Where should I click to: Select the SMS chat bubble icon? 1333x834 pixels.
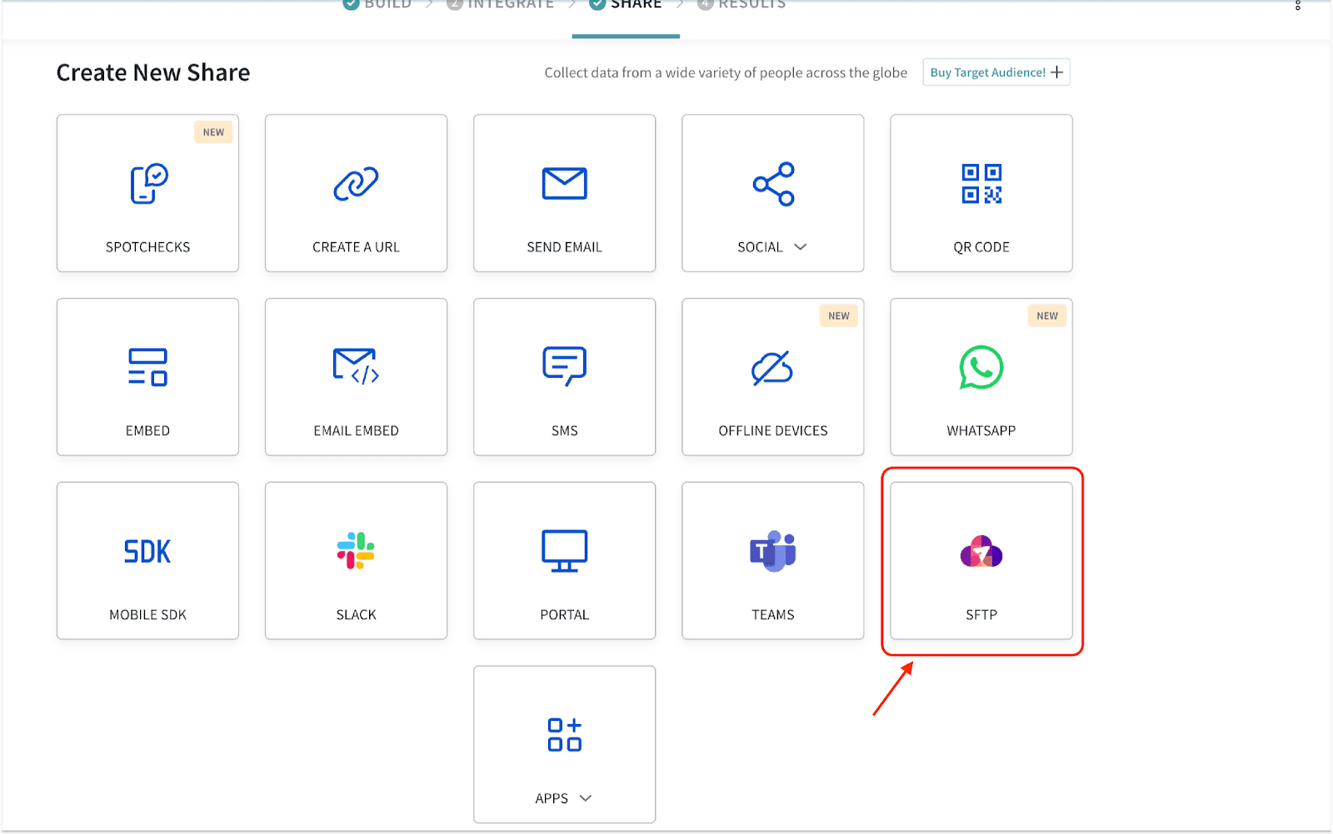564,367
